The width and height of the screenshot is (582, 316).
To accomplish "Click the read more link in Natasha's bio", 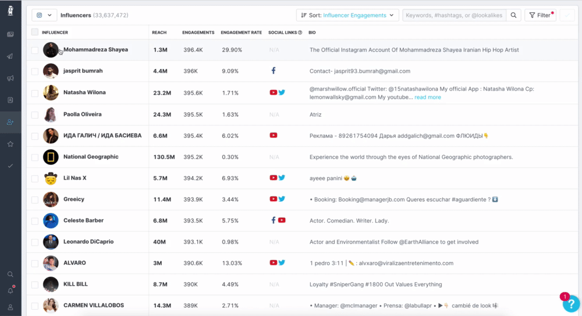I will pos(428,97).
